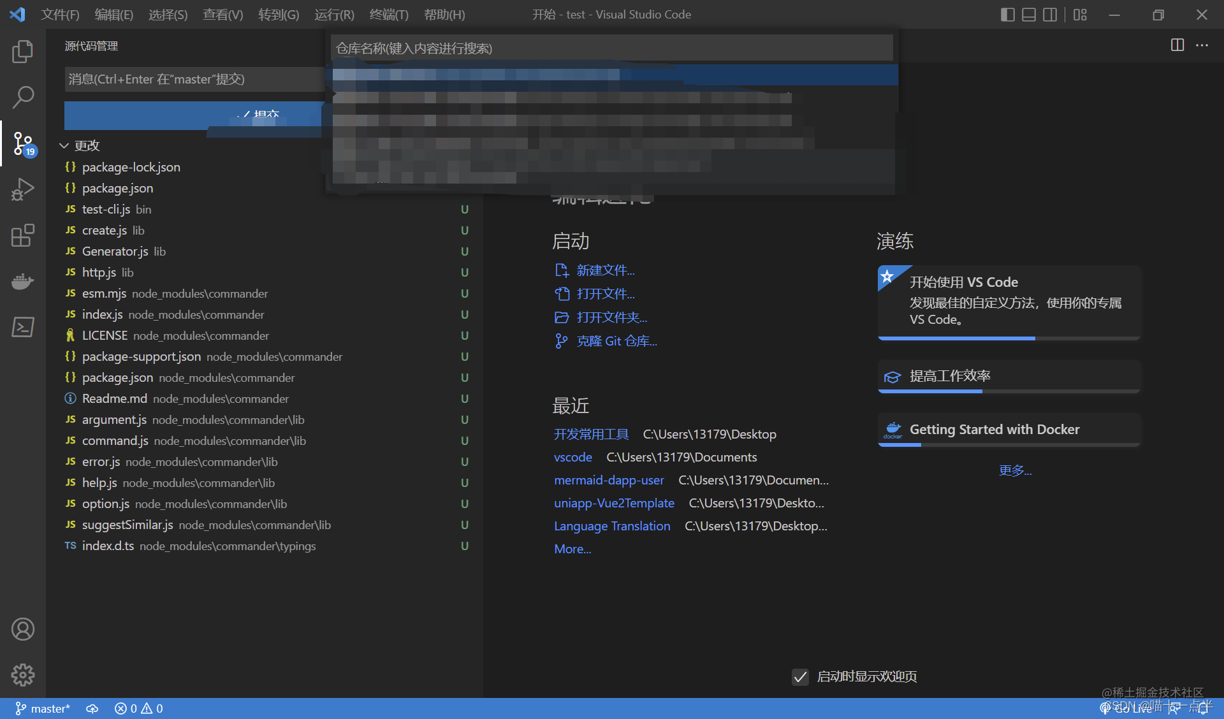Open the Run and Debug icon
The image size is (1224, 719).
pos(22,187)
